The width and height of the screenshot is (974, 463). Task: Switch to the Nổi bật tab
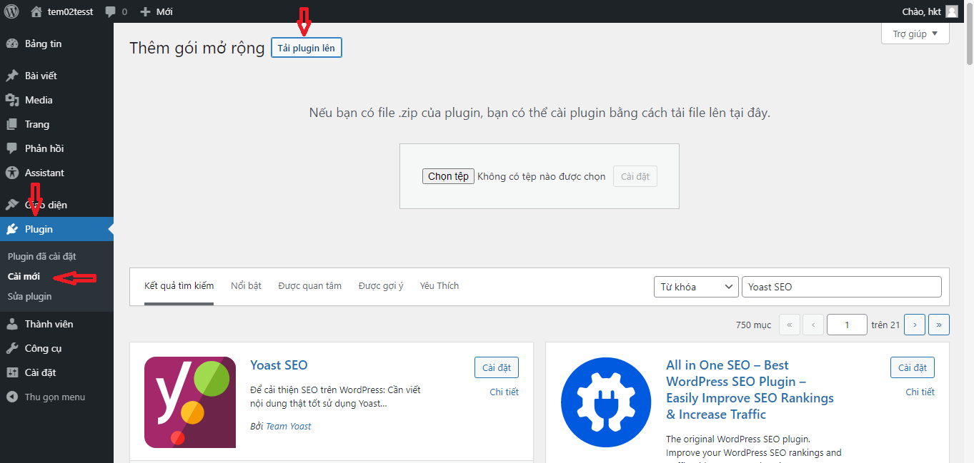[x=246, y=286]
